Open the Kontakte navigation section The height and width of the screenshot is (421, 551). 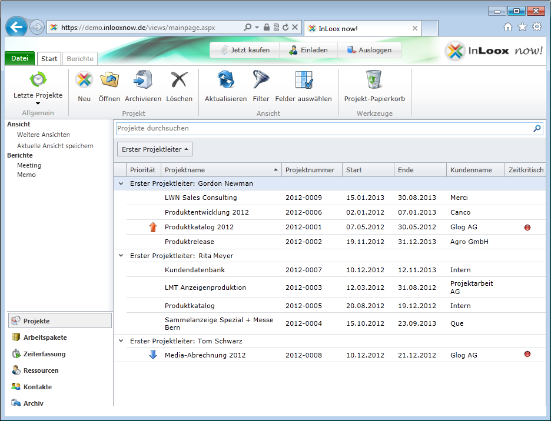pyautogui.click(x=59, y=387)
